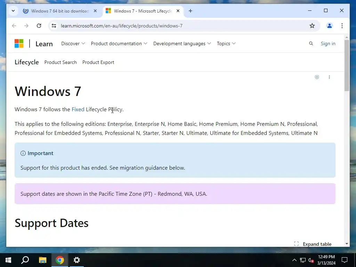Screen dimensions: 356x267
Task: Click the page vertical scrollbar thumb
Action: coord(347,65)
